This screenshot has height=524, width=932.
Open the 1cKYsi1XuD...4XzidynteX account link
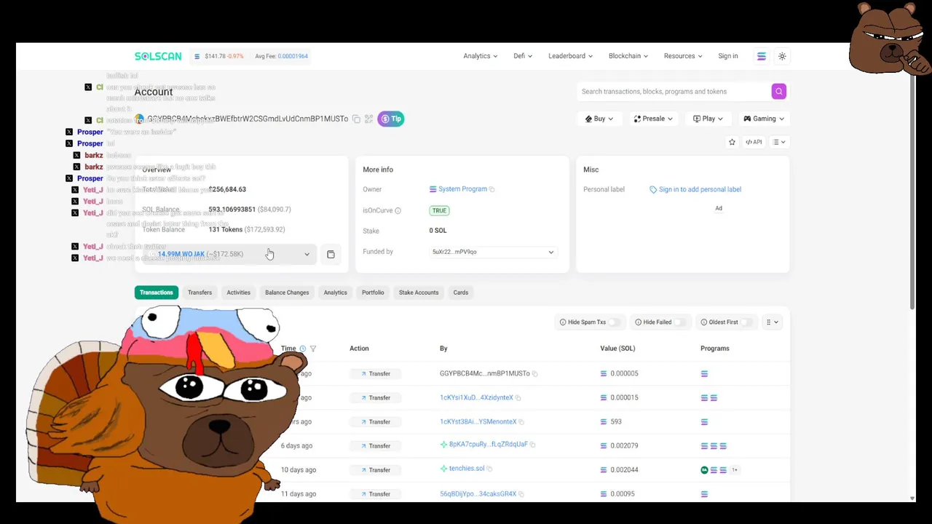476,397
